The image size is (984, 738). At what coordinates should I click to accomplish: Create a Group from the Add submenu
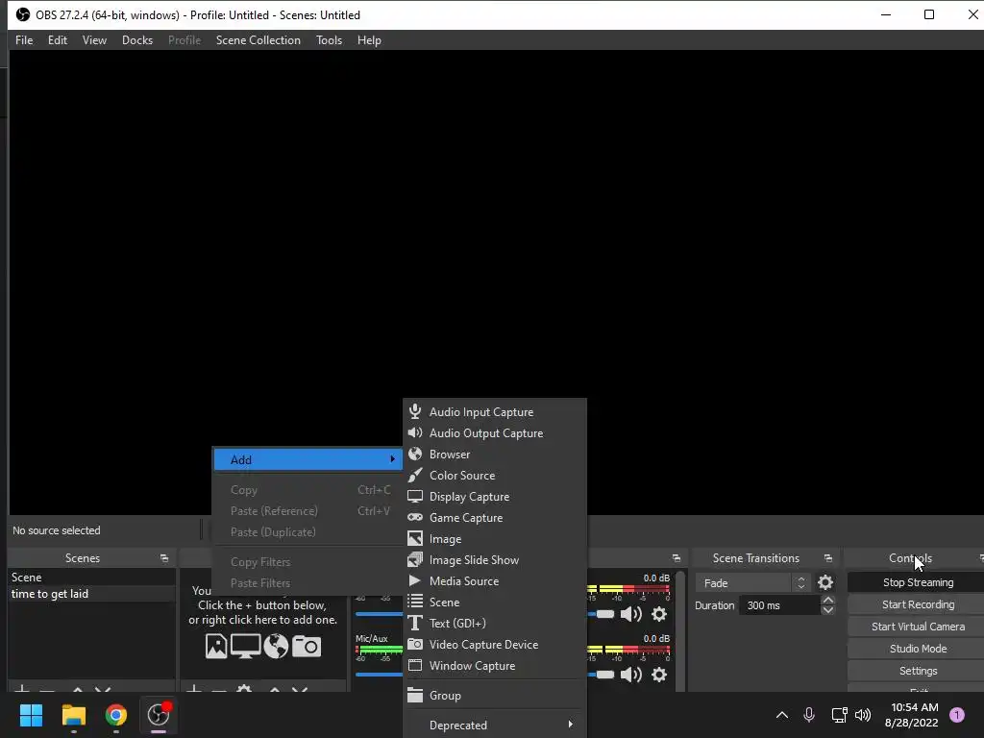coord(495,696)
